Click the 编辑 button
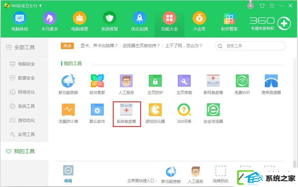 coord(68,174)
